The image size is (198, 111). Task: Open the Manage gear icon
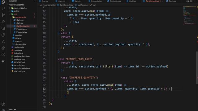(x=3, y=110)
